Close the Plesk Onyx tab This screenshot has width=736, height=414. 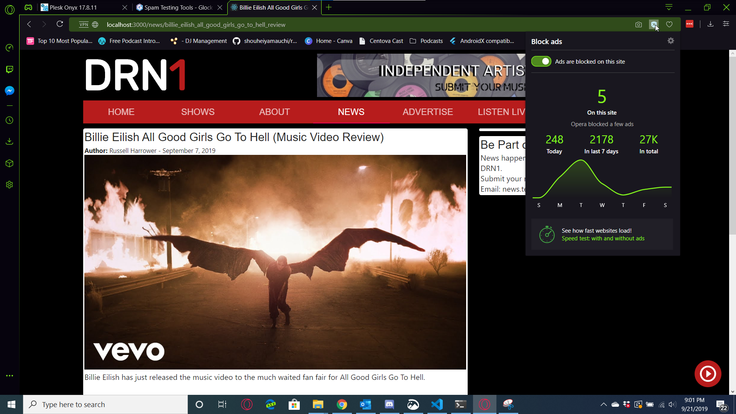click(x=125, y=8)
